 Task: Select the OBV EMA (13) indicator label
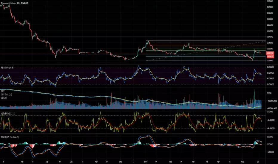click(x=6, y=95)
